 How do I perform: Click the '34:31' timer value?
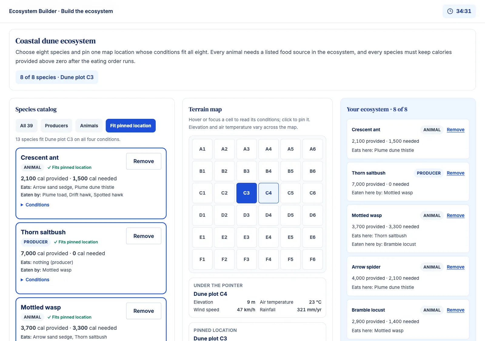pos(463,11)
